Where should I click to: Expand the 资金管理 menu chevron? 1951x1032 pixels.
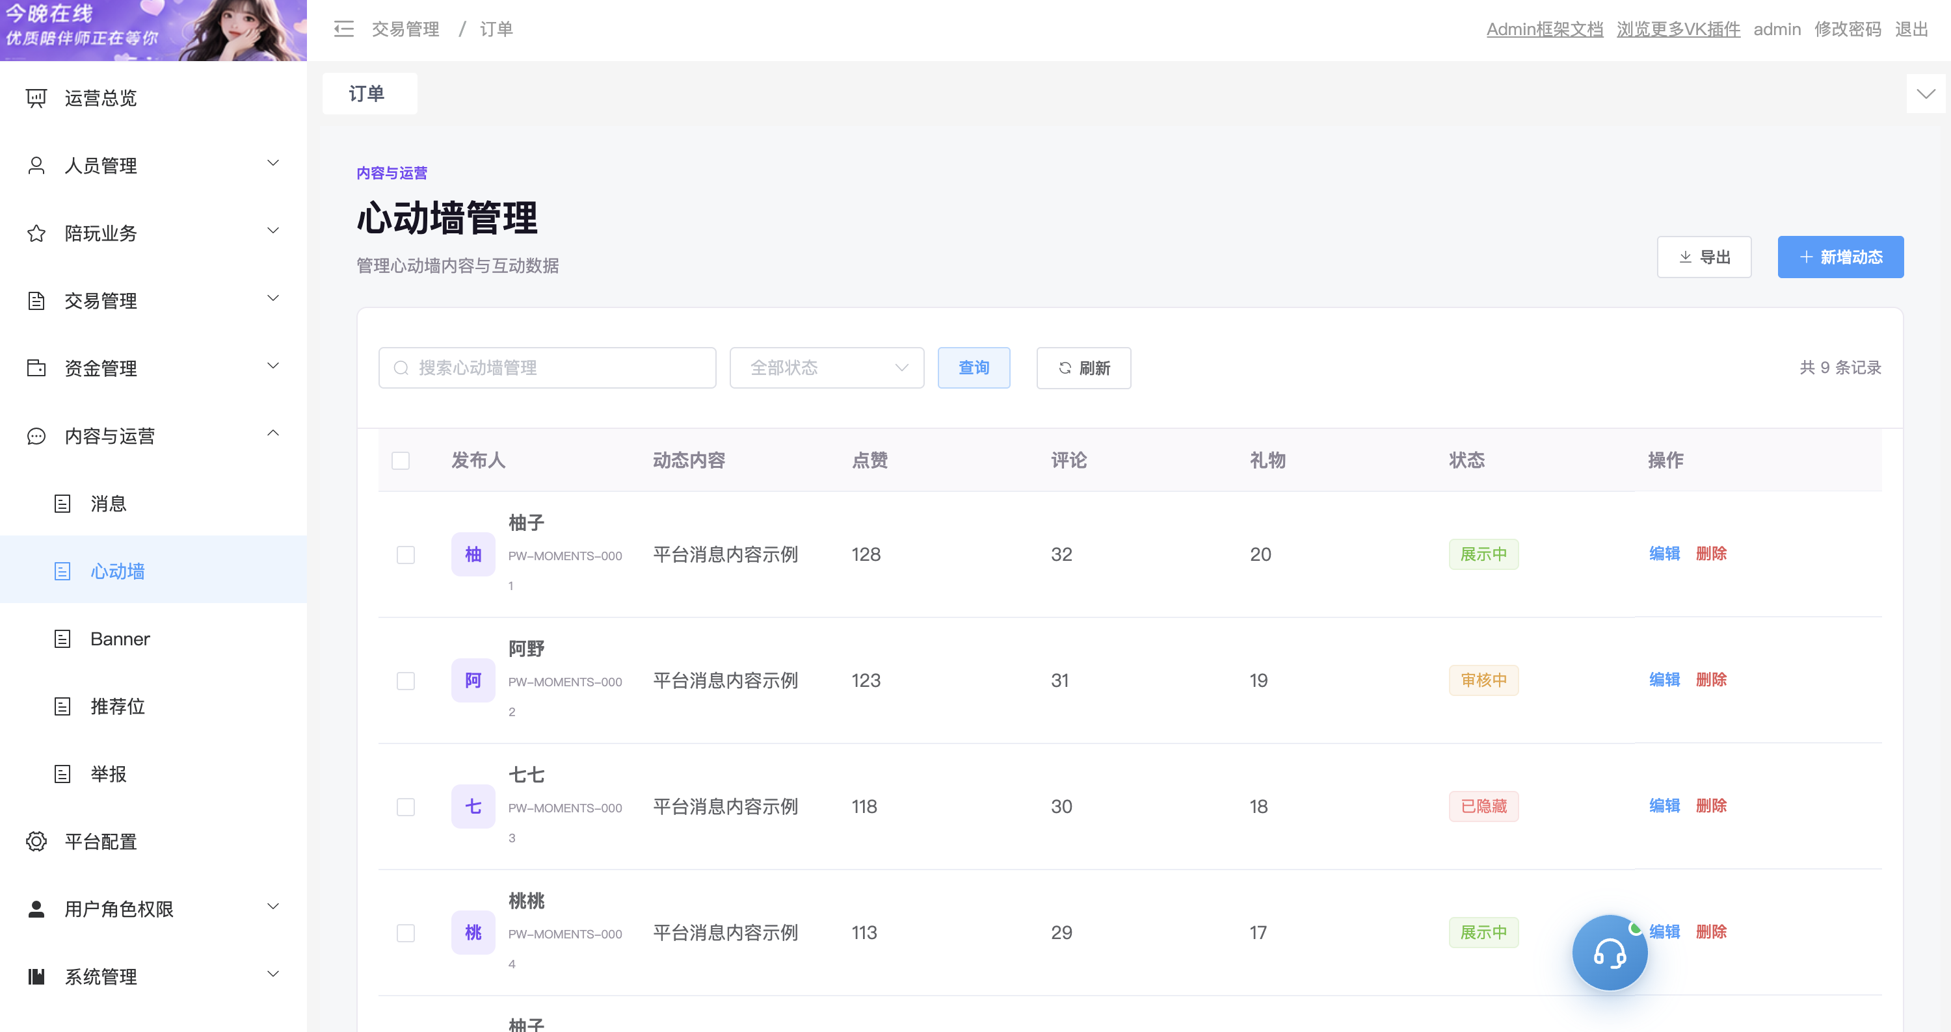(x=273, y=365)
